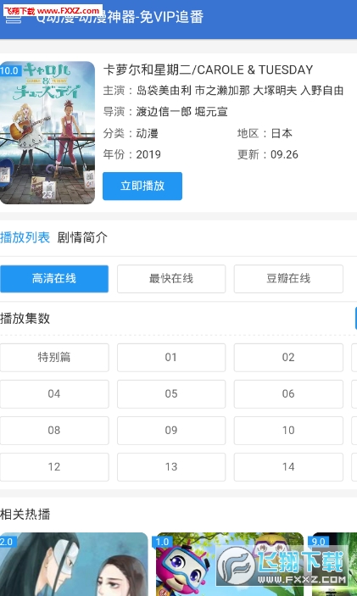Open the related show rated 2.0

click(x=74, y=564)
